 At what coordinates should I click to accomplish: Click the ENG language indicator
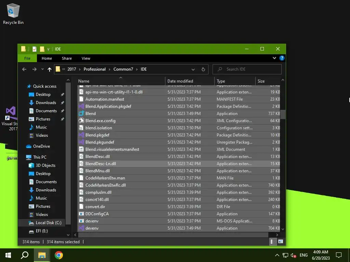click(304, 255)
